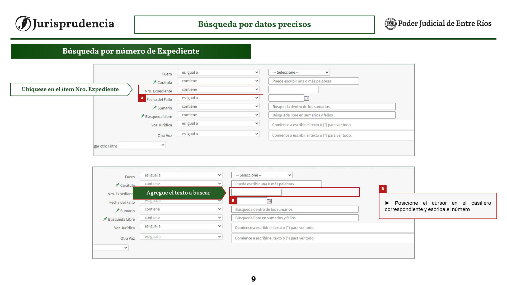Screen dimensions: 507x285
Task: Click the Voz Jurídica text field in lower form
Action: 323,228
